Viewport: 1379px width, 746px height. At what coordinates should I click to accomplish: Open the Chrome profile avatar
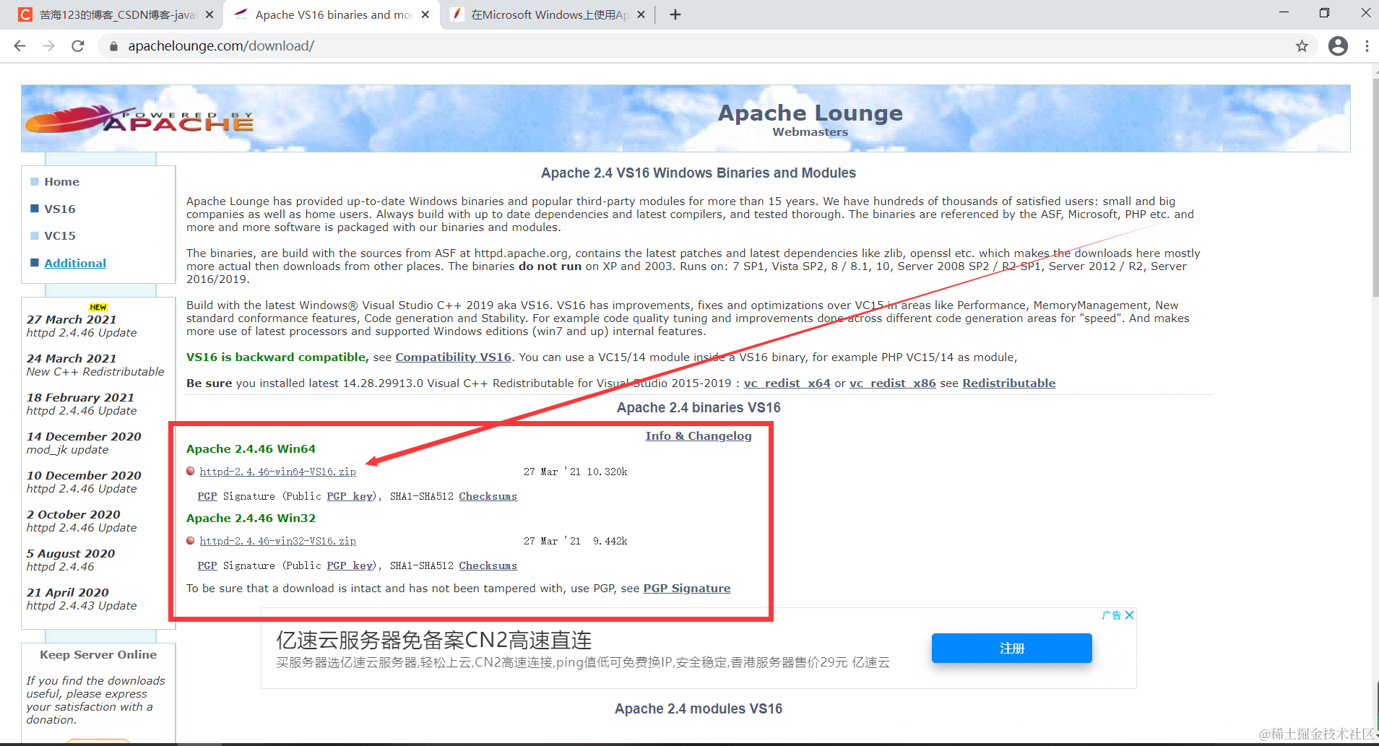coord(1338,46)
